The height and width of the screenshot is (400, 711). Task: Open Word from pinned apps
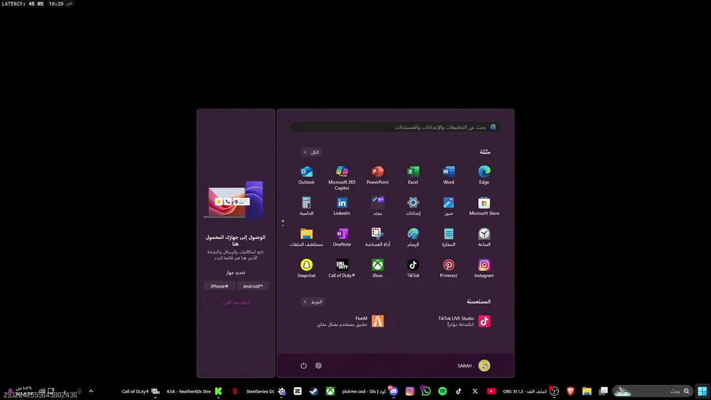click(449, 175)
